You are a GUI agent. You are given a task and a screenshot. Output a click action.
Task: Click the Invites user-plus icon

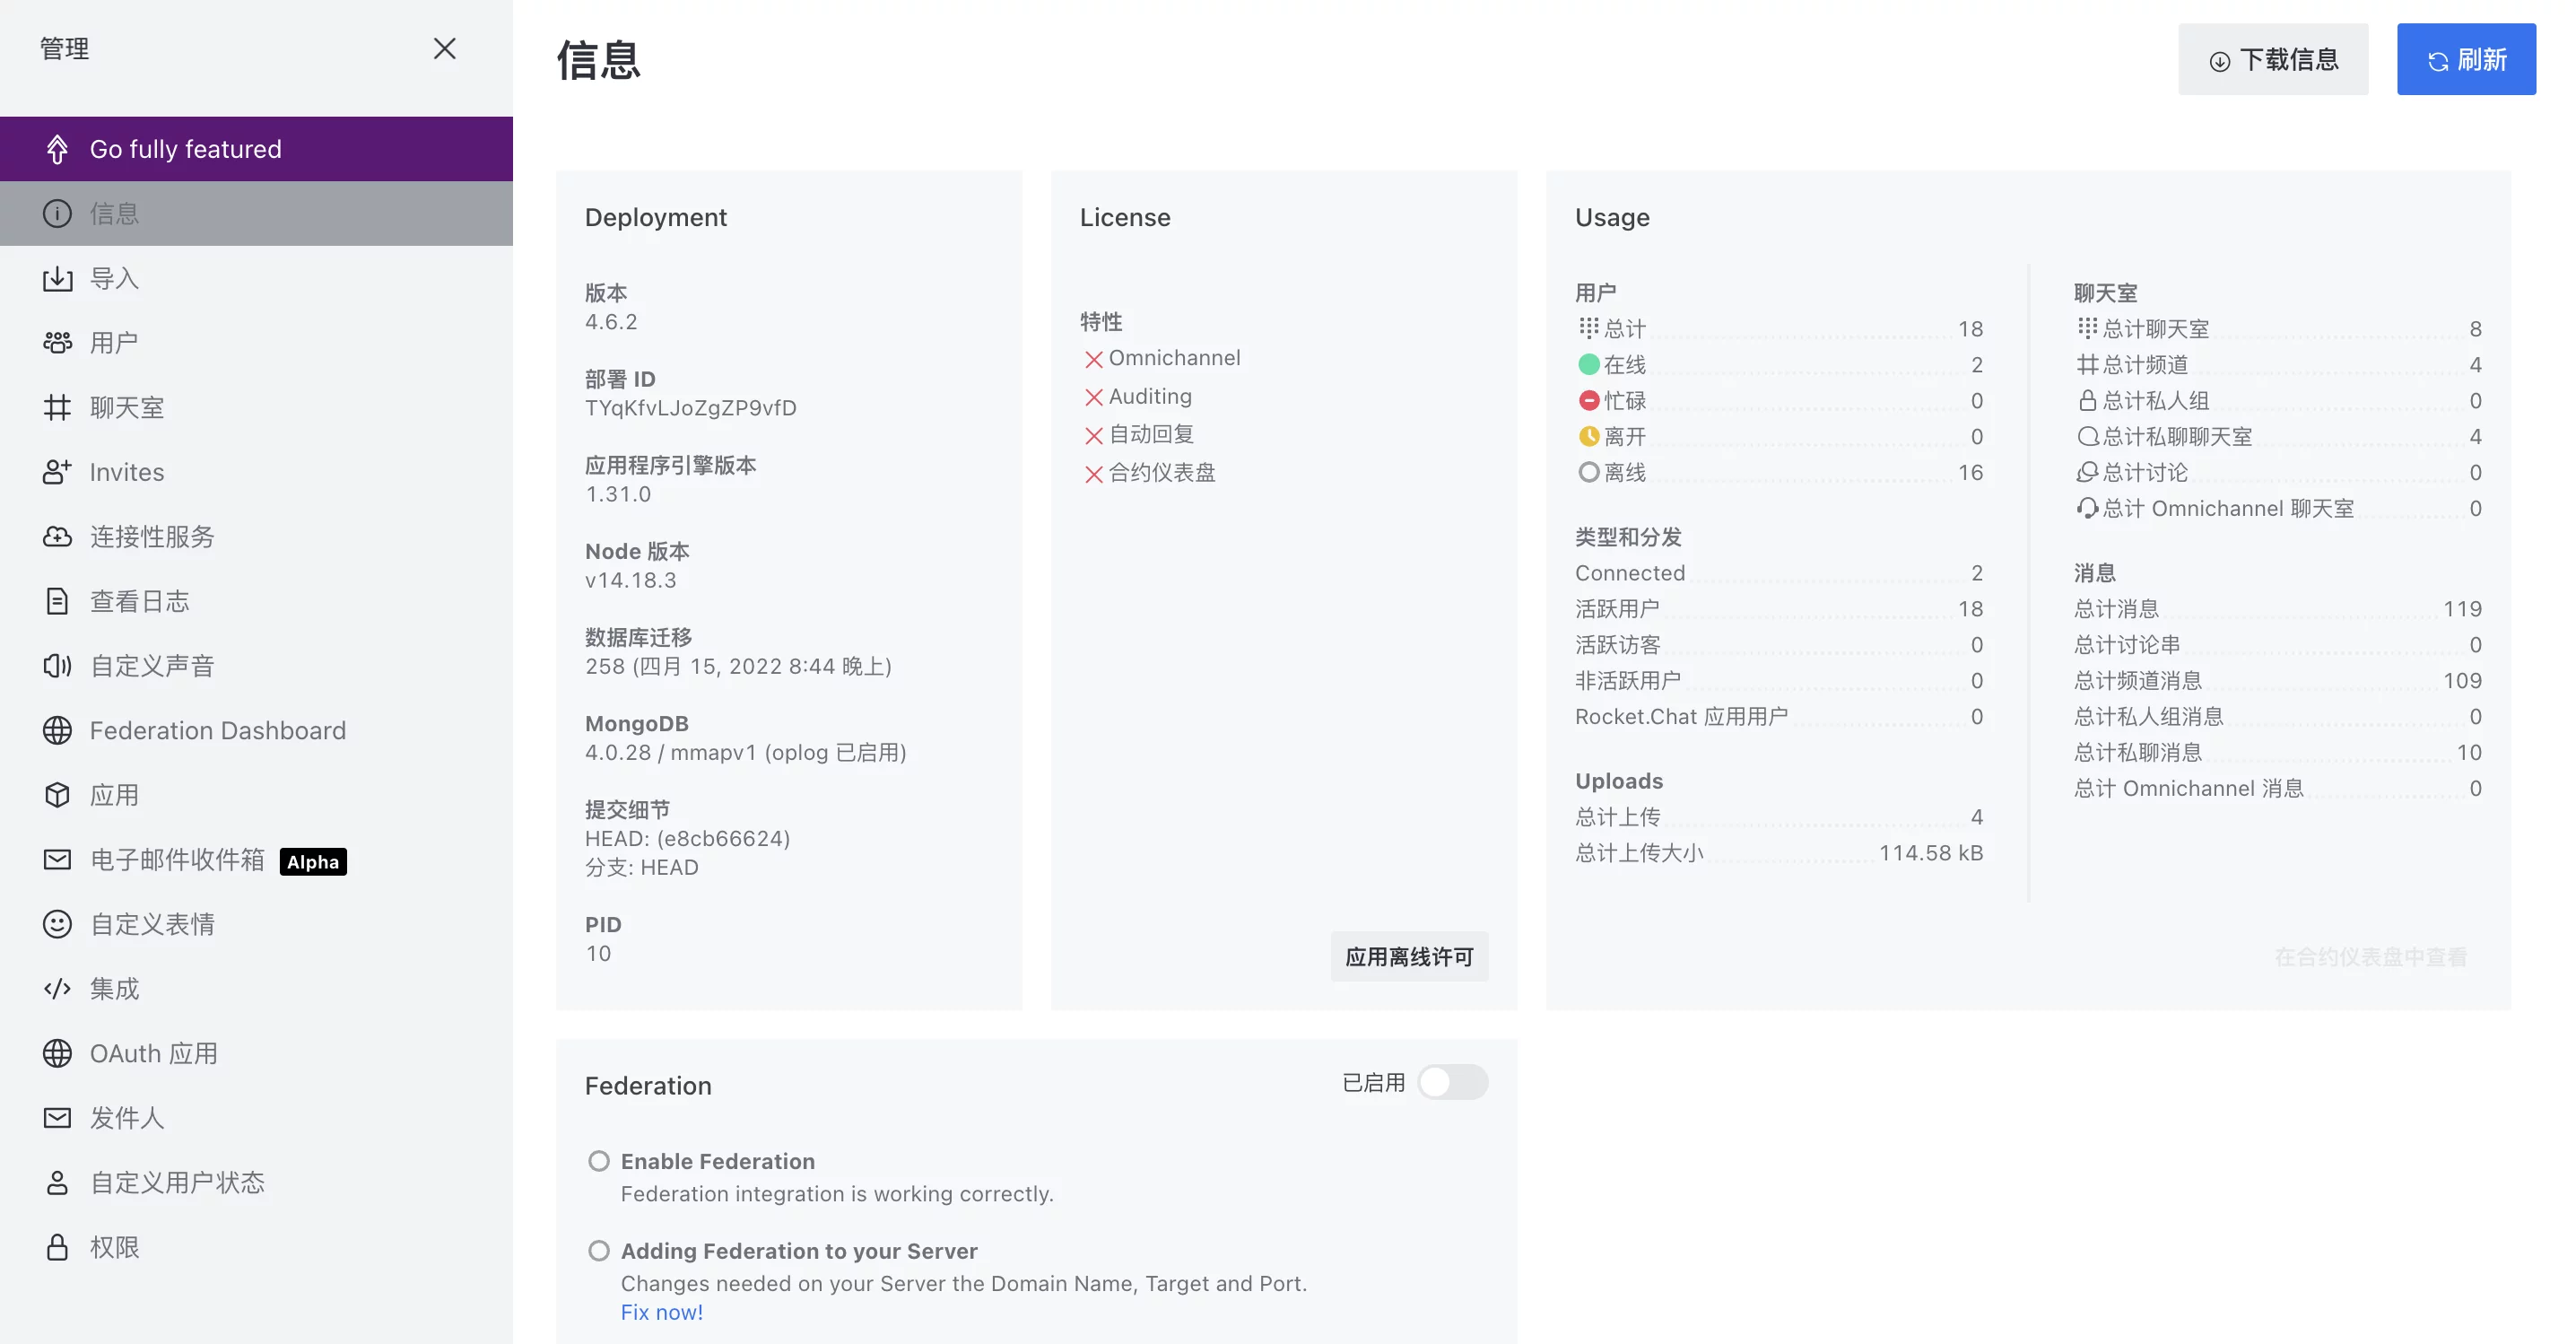(x=57, y=472)
